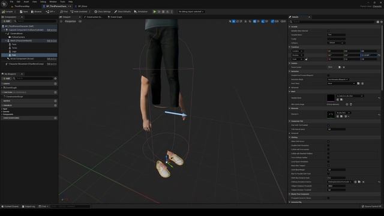Toggle Collide with Environment checkbox
384x216 pixels.
point(328,149)
